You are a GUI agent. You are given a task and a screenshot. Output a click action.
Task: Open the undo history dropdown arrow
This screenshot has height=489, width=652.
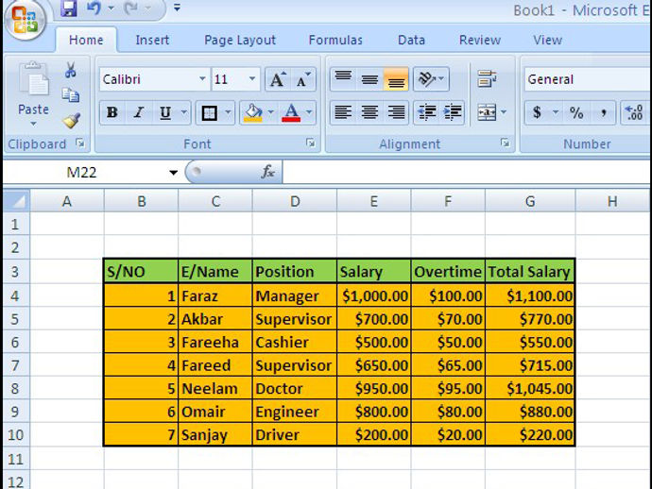111,8
